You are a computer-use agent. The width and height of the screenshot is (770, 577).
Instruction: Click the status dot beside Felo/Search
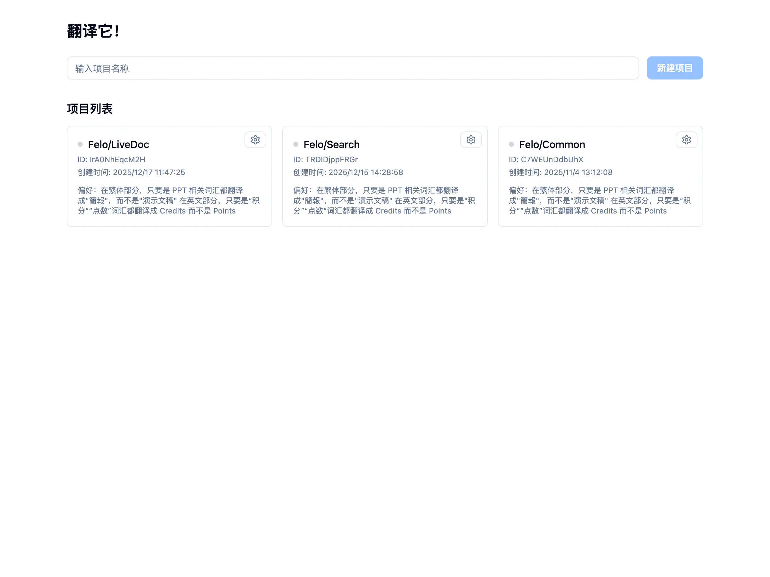(x=295, y=144)
